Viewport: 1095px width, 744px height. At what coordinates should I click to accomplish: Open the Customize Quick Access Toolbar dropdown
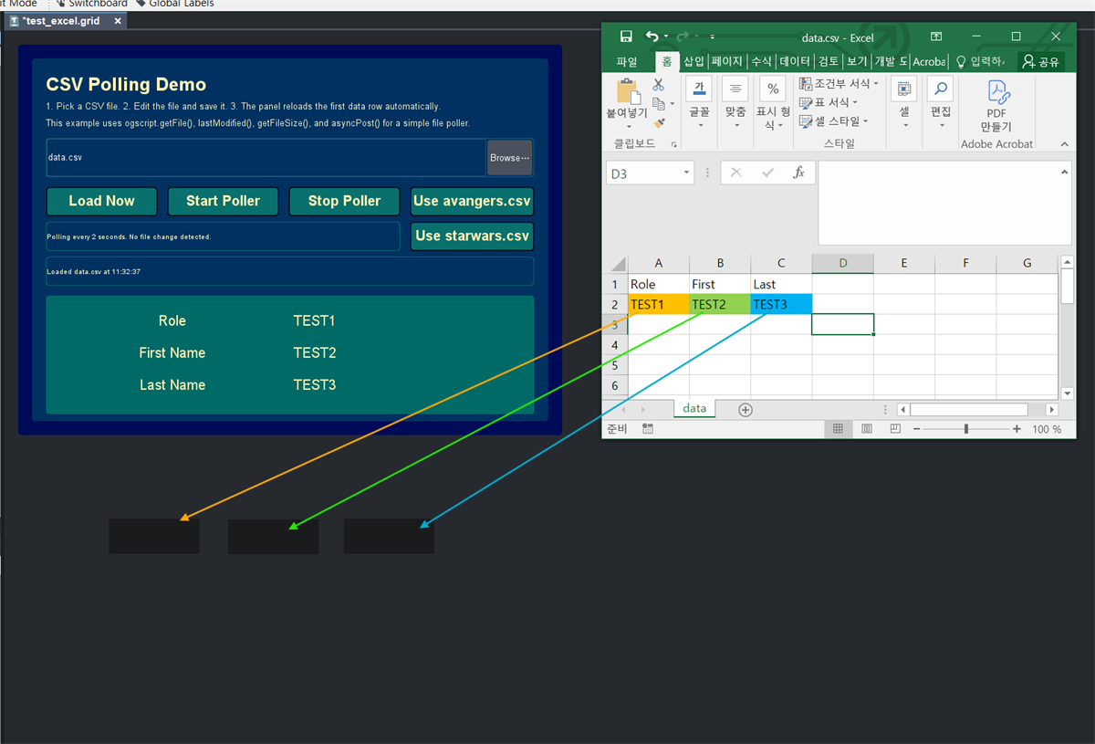(711, 37)
